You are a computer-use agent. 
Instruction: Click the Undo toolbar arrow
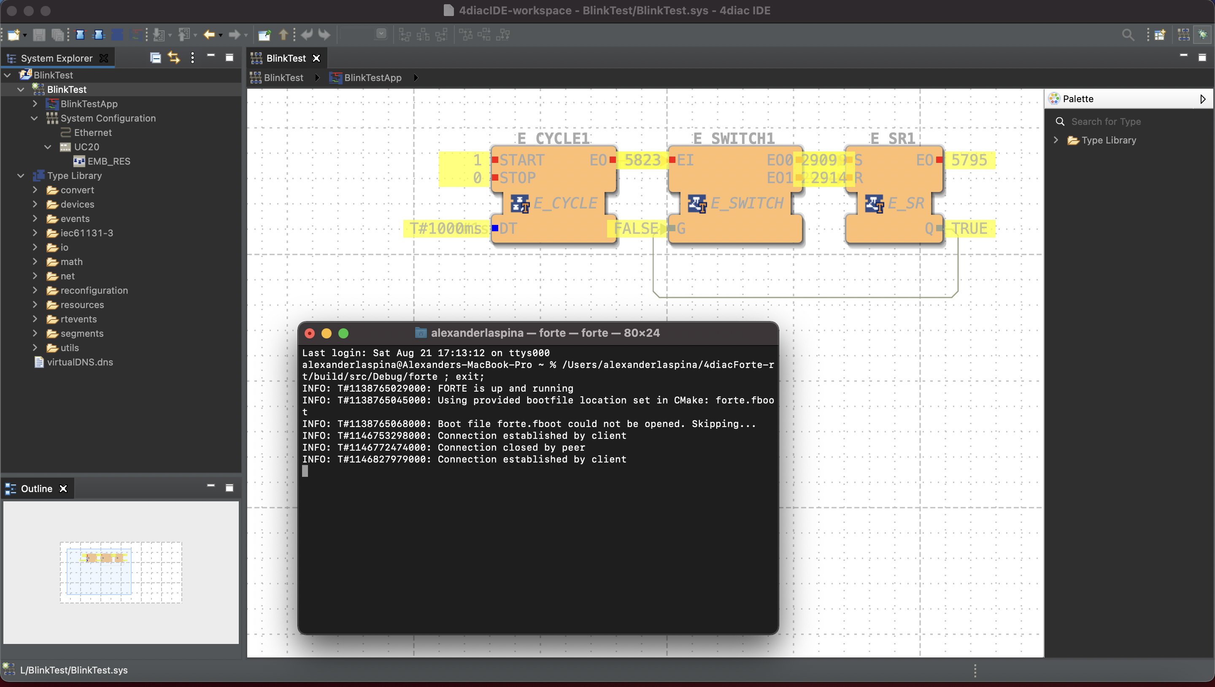tap(307, 35)
